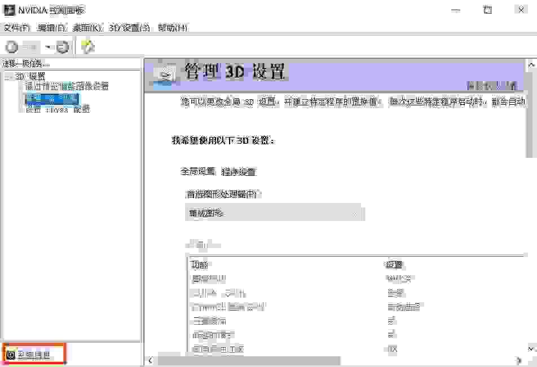Image resolution: width=537 pixels, height=367 pixels.
Task: Select the 3D 设置 root tree label
Action: 30,76
